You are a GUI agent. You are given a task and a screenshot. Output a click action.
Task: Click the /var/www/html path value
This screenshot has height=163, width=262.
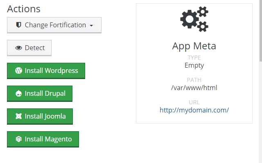194,88
